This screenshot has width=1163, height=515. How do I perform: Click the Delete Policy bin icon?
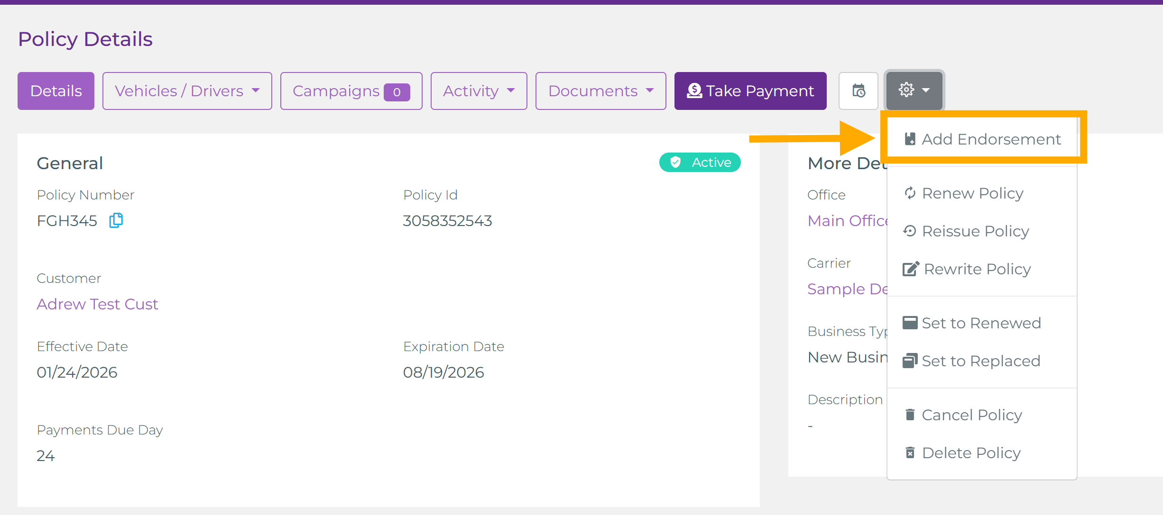910,453
